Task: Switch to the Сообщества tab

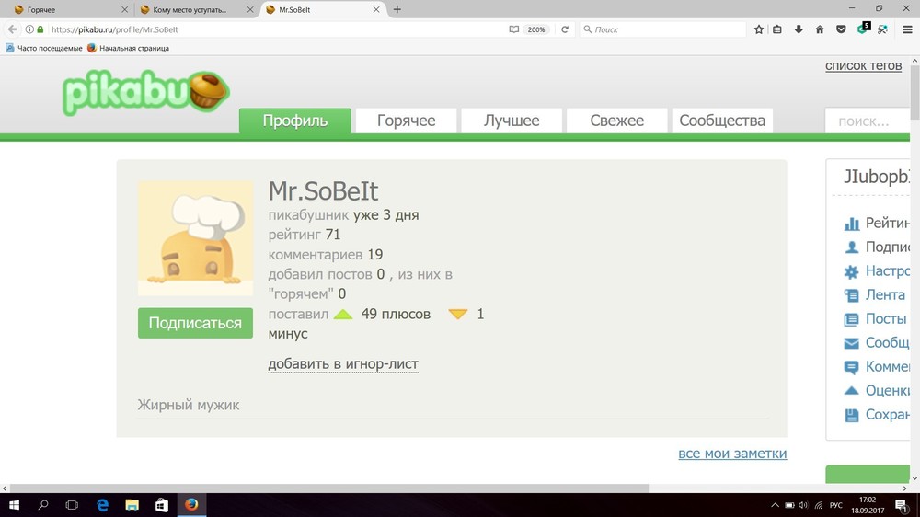Action: 722,121
